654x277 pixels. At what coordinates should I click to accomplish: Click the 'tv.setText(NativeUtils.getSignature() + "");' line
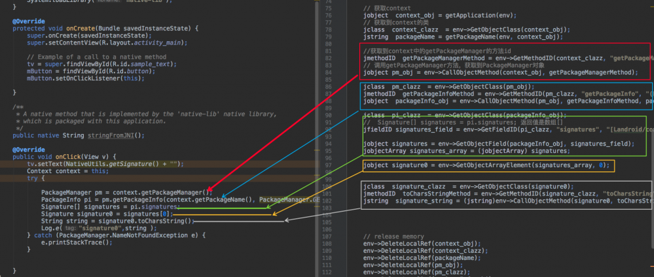[x=105, y=164]
